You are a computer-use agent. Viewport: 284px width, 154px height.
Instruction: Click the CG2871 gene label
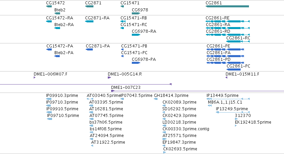coord(93,3)
